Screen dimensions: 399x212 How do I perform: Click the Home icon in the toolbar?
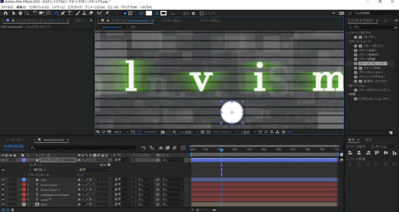(x=5, y=13)
